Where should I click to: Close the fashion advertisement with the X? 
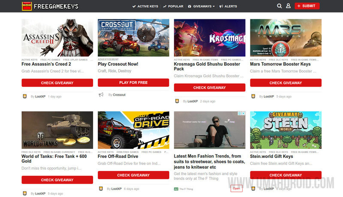pyautogui.click(x=243, y=113)
